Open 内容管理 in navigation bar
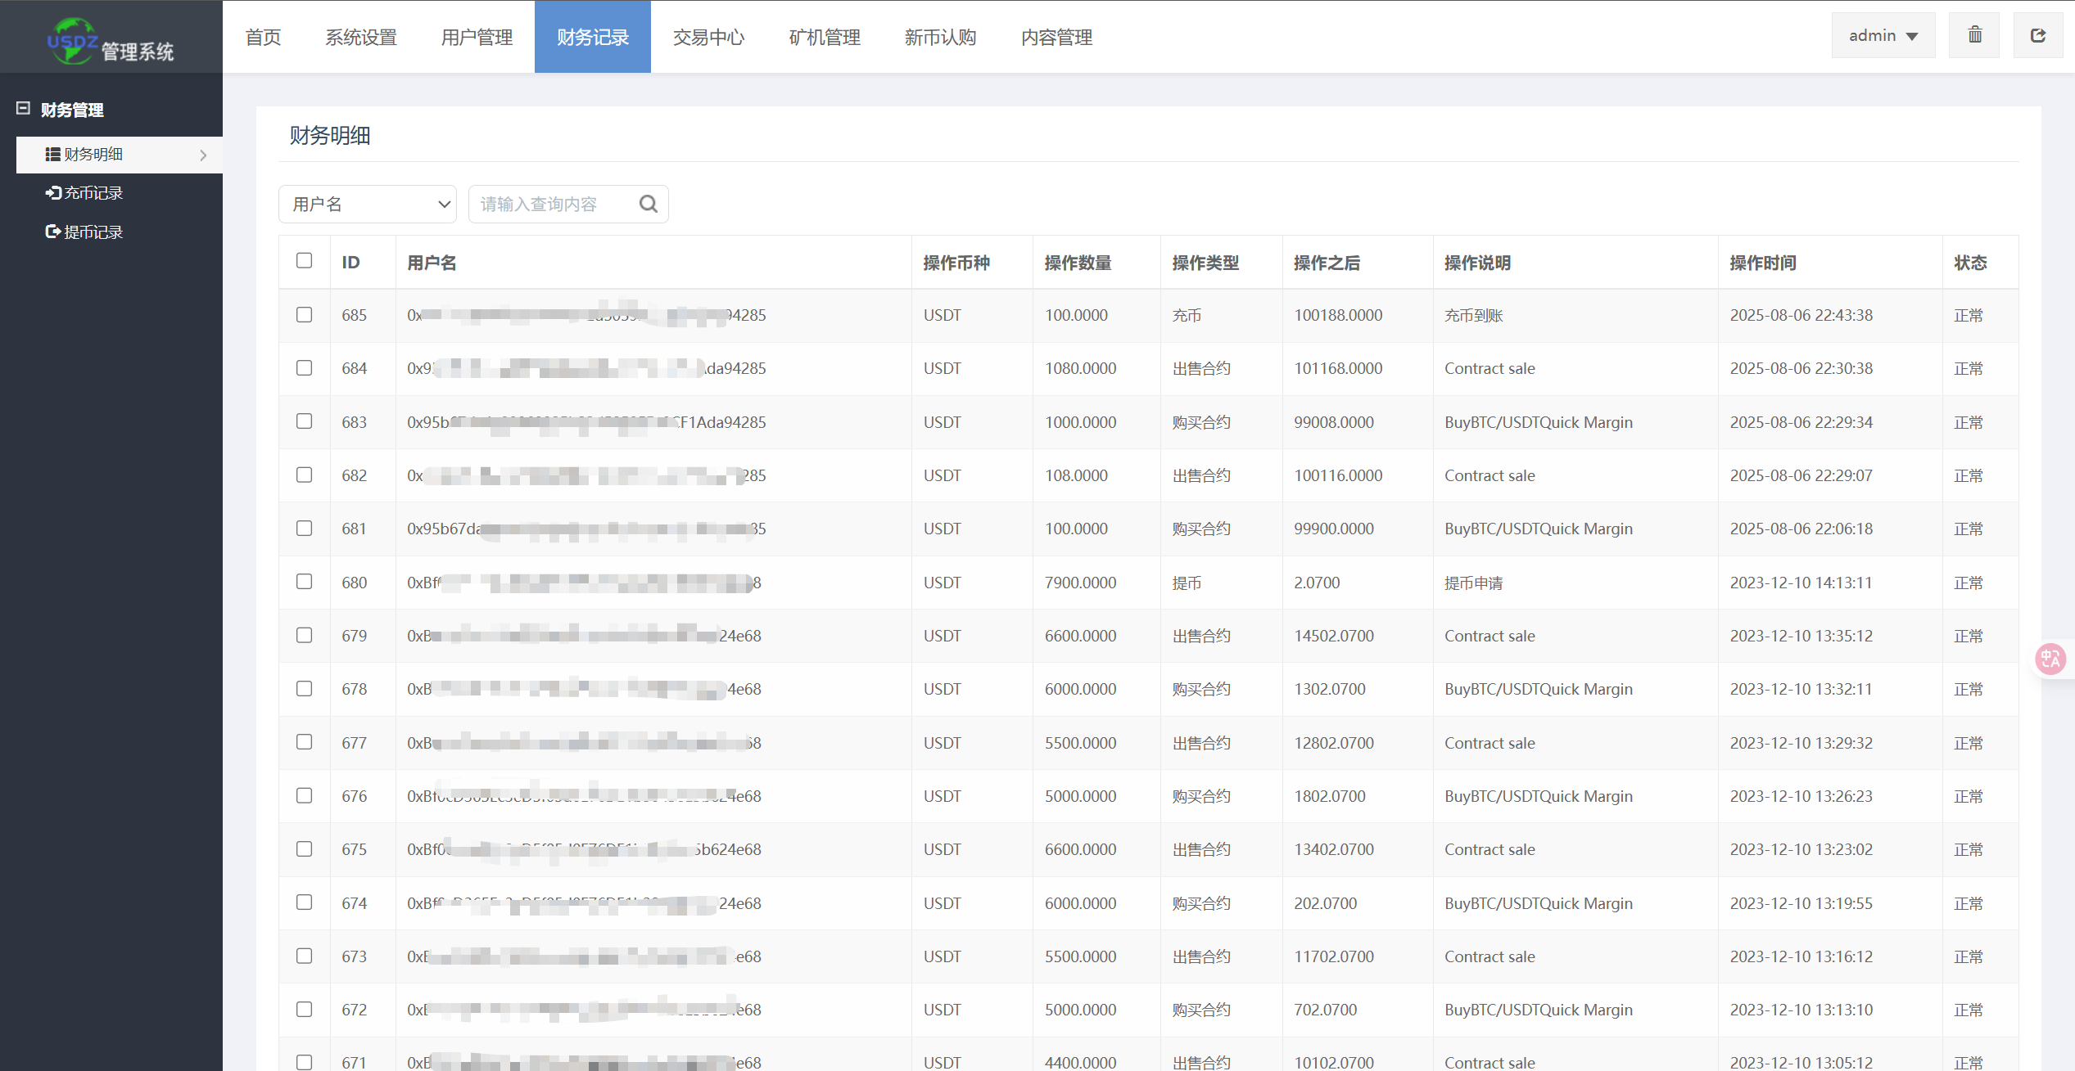This screenshot has height=1071, width=2075. click(x=1056, y=37)
